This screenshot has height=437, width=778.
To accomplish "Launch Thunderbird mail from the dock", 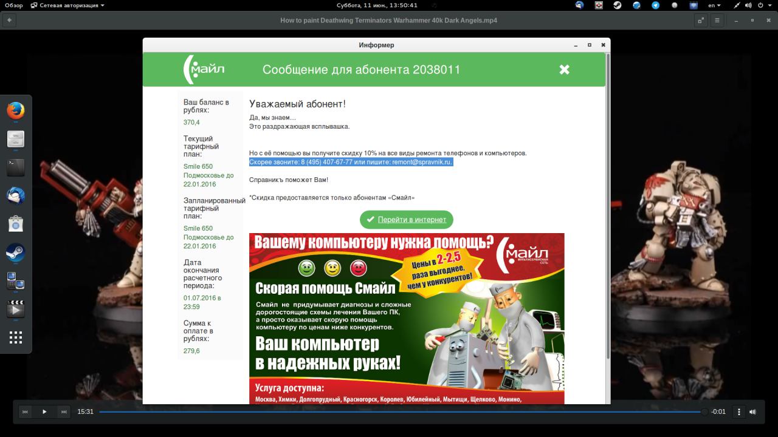I will pyautogui.click(x=16, y=196).
